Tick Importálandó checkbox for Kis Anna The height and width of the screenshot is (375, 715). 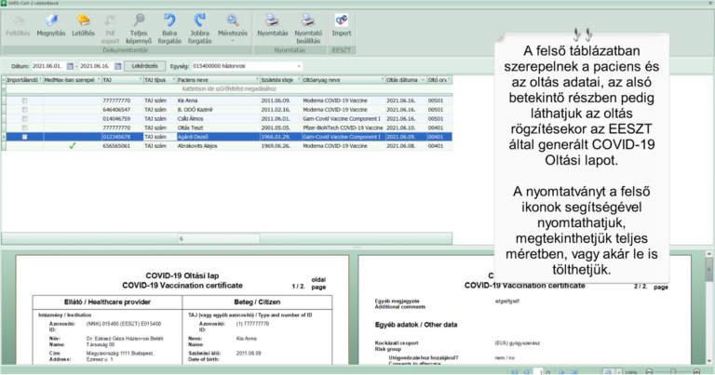25,100
